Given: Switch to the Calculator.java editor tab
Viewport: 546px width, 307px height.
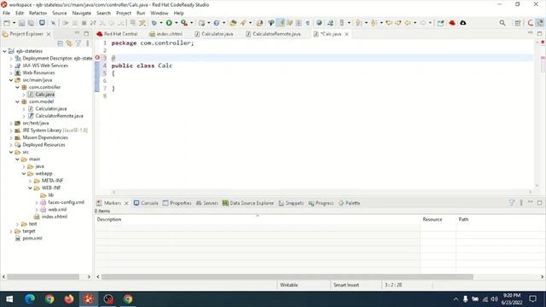Looking at the screenshot, I should [x=214, y=34].
